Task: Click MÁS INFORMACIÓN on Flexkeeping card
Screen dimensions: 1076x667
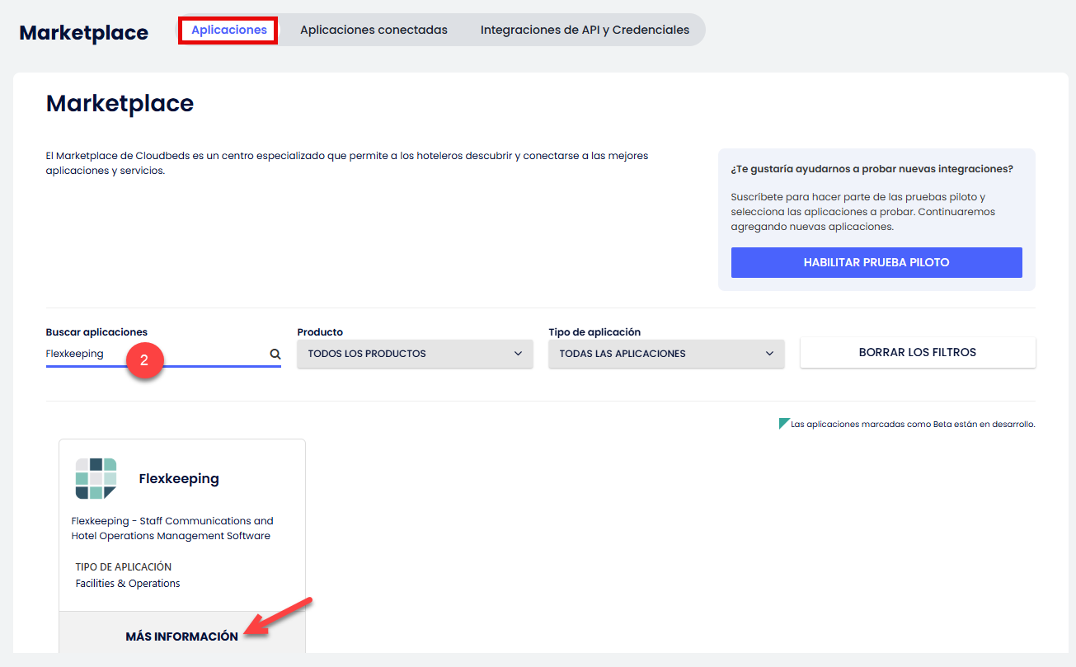Action: (x=181, y=636)
